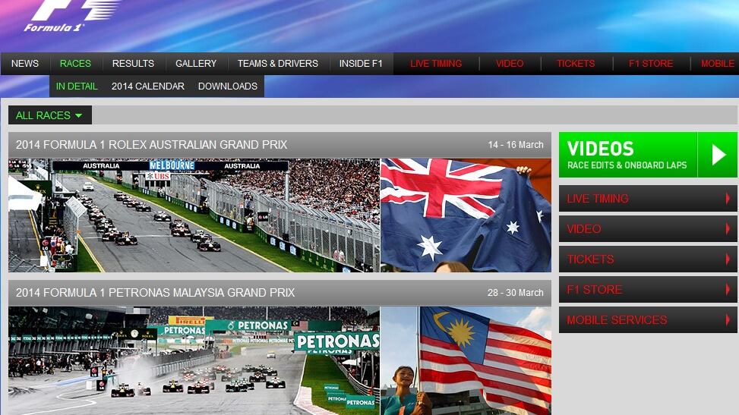Image resolution: width=739 pixels, height=415 pixels.
Task: Select the RACES menu item
Action: click(x=75, y=64)
